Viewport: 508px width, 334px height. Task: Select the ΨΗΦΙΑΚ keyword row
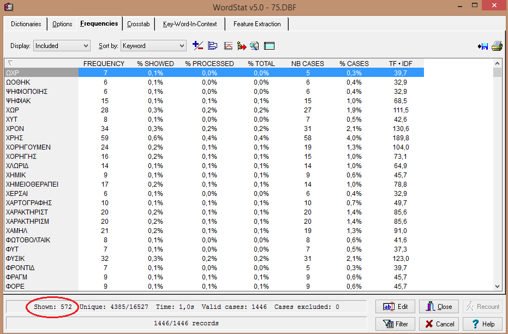coord(214,100)
